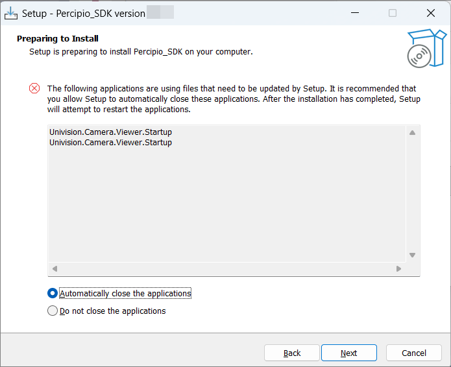Click the disabled maximize button
Image resolution: width=451 pixels, height=367 pixels.
393,13
